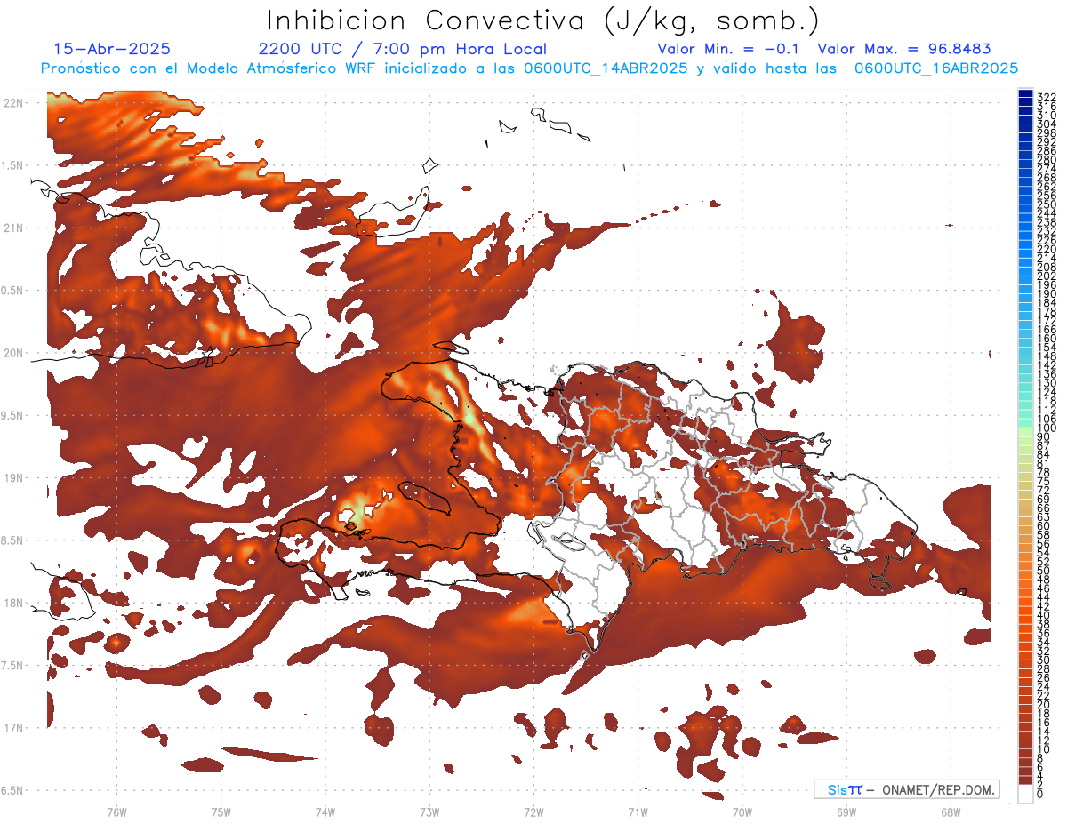
Task: Click the '76W' longitude label
Action: pyautogui.click(x=116, y=812)
